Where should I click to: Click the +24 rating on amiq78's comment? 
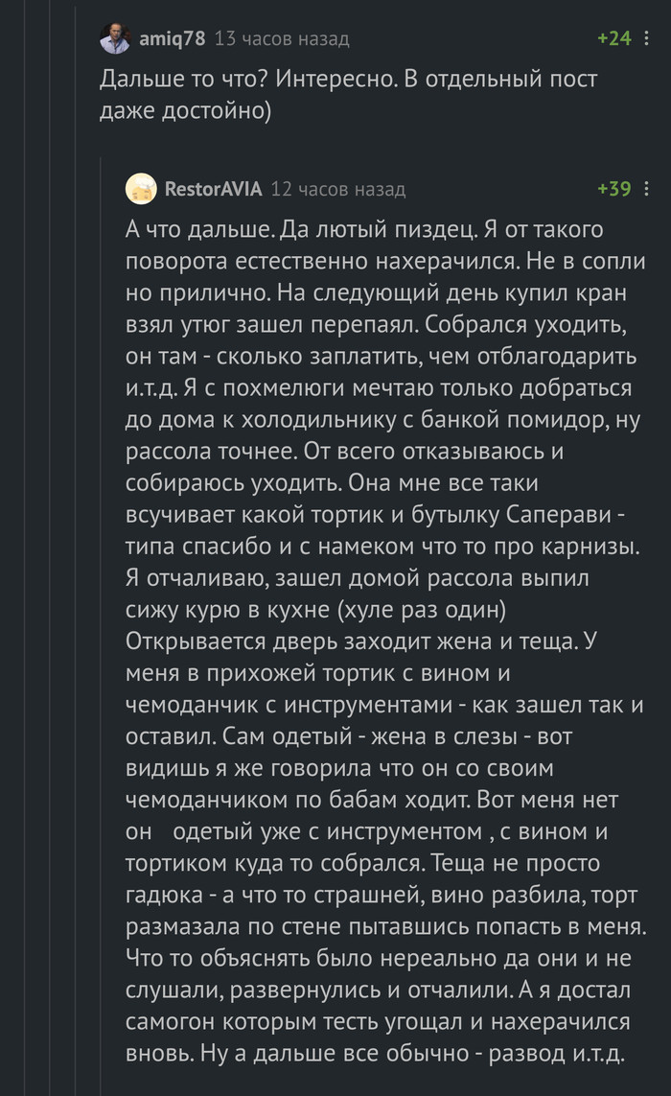[613, 39]
